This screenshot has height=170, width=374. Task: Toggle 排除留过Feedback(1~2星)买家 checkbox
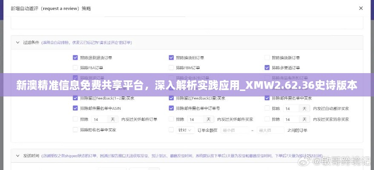[75, 98]
